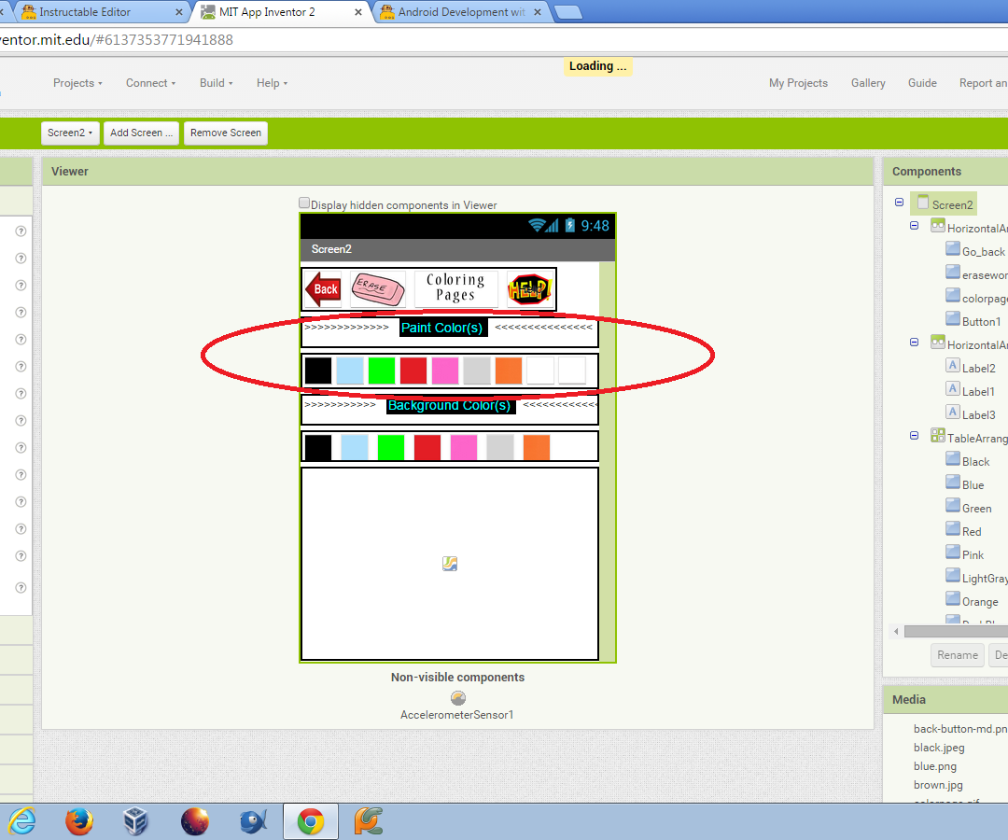Select black.jpeg in the Media list
Viewport: 1008px width, 840px height.
tap(939, 747)
